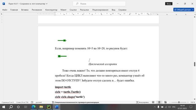Expand the Общий доступ dropdown arrow
Screen dimensions: 196x110
[x=193, y=9]
